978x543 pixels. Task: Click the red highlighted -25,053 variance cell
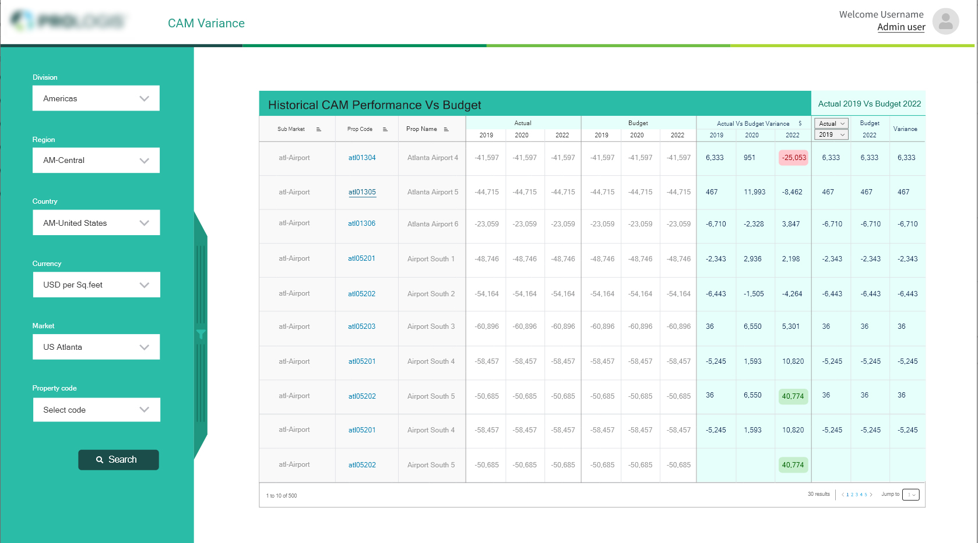[x=793, y=158]
